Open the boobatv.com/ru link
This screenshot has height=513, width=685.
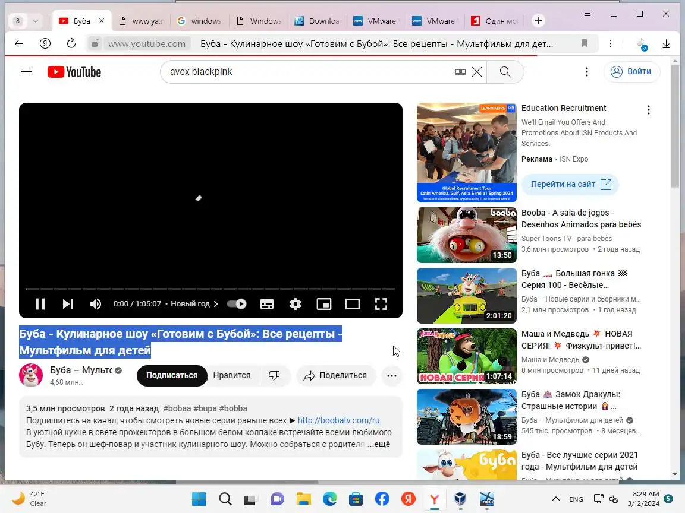point(338,420)
